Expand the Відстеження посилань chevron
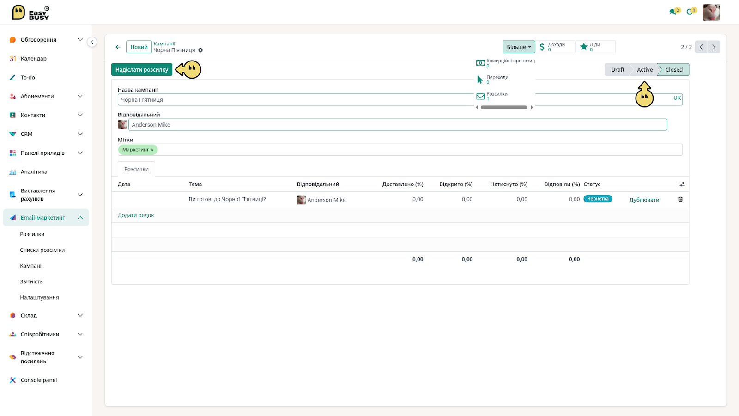The image size is (739, 416). [80, 357]
